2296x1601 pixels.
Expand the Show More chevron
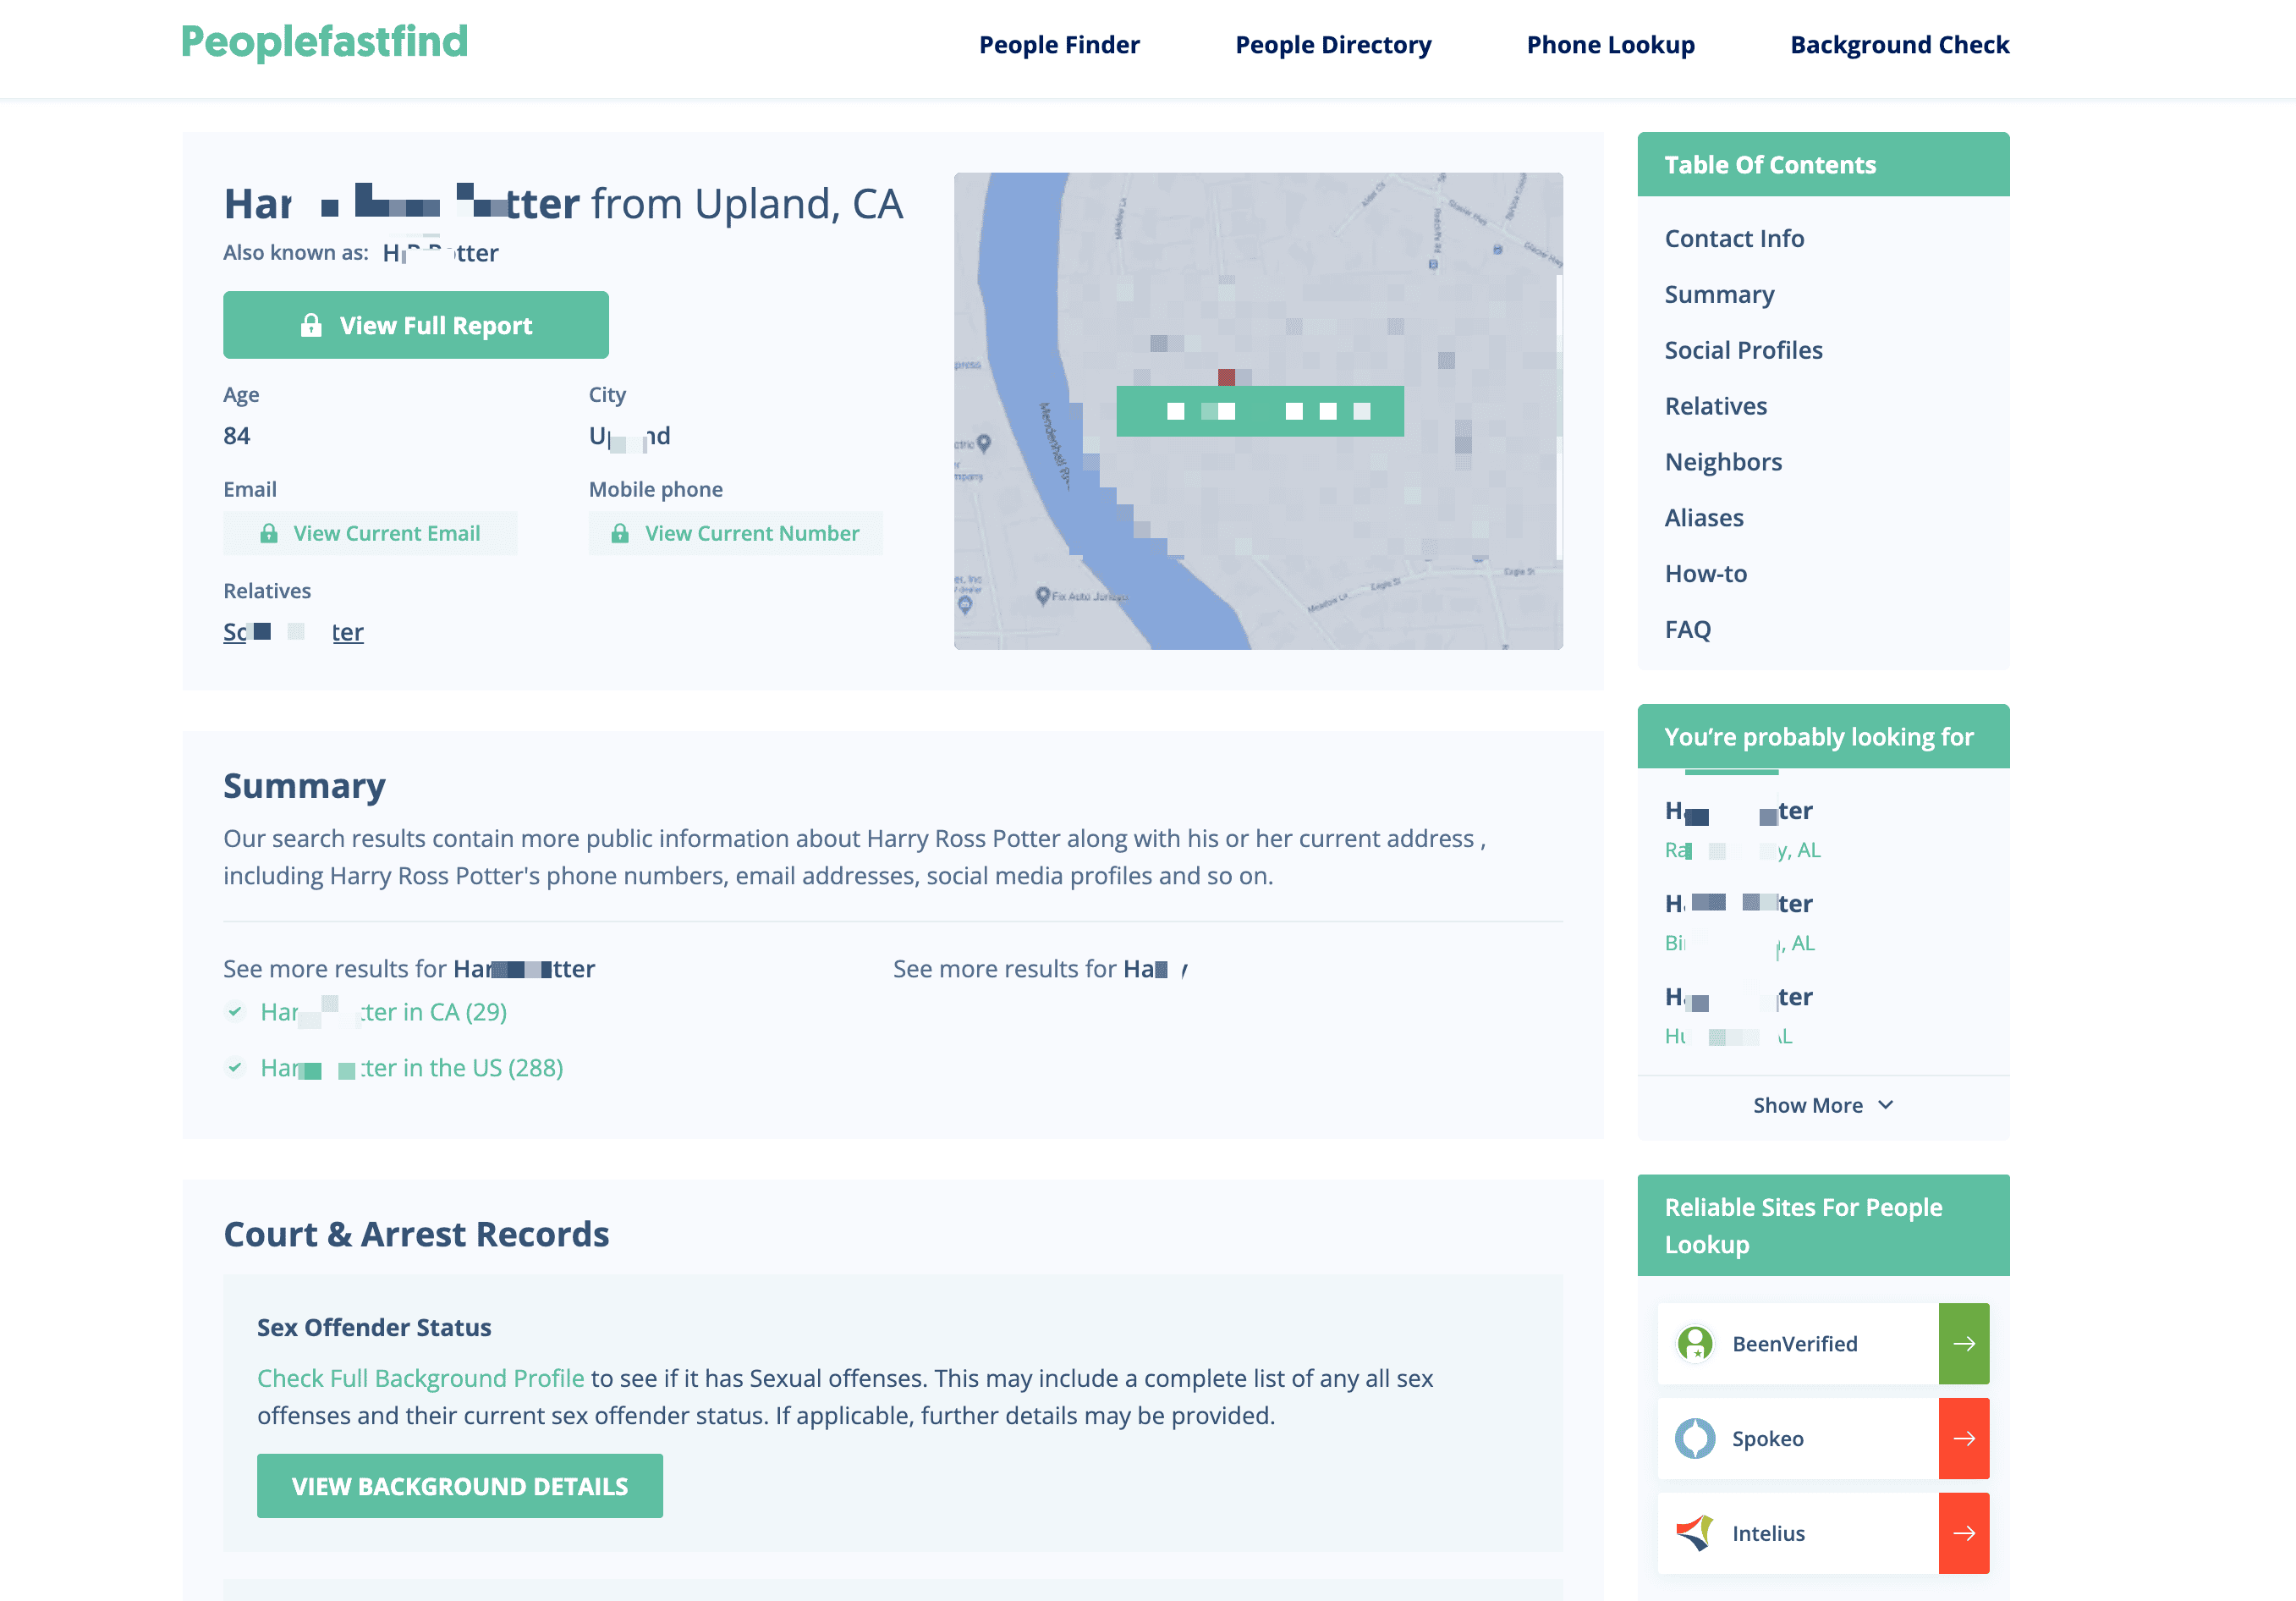[x=1886, y=1105]
